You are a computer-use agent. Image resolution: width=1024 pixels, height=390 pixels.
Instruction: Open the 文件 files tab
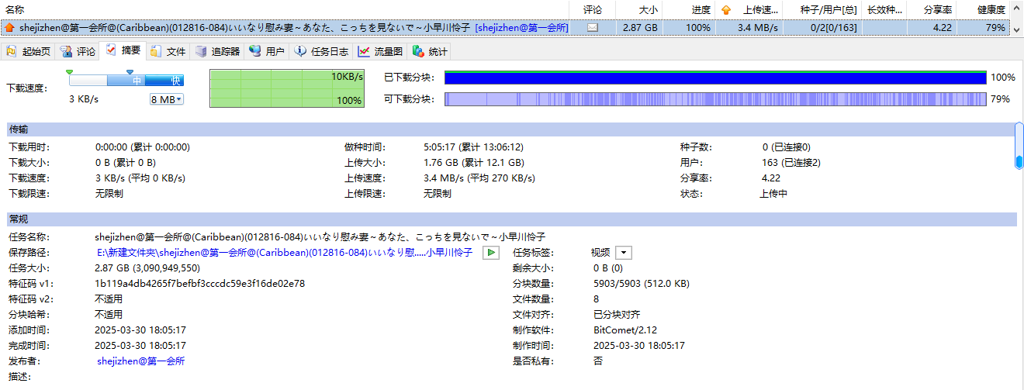click(168, 52)
